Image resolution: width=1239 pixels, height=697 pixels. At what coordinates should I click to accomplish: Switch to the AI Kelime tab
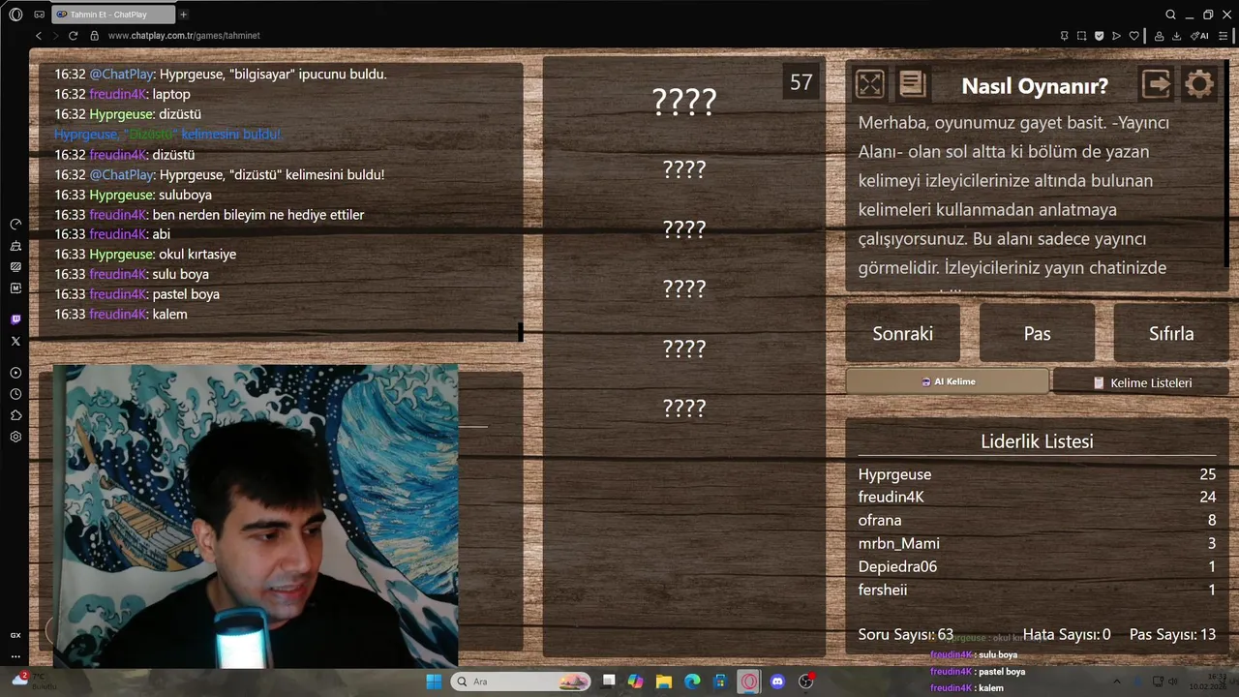point(947,381)
